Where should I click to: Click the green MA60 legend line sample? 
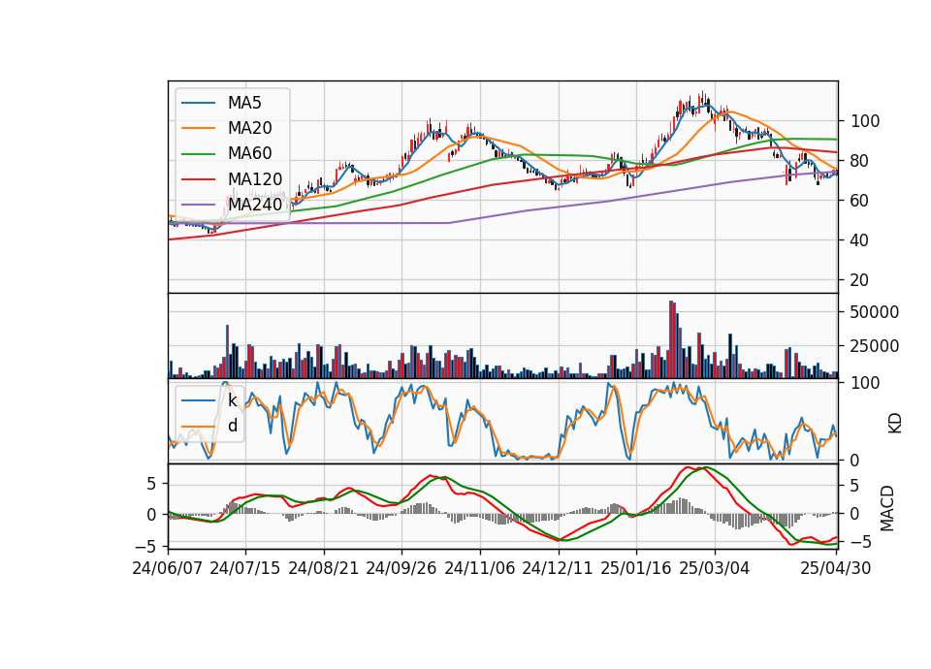point(198,154)
